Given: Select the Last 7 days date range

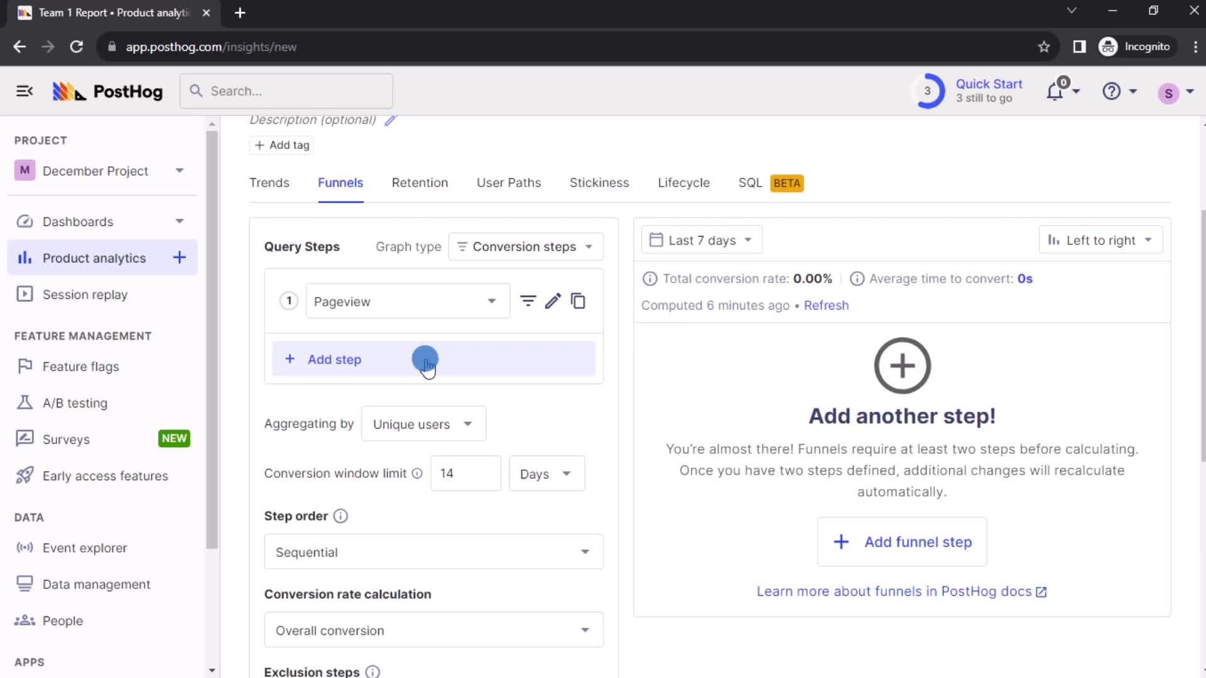Looking at the screenshot, I should (702, 240).
